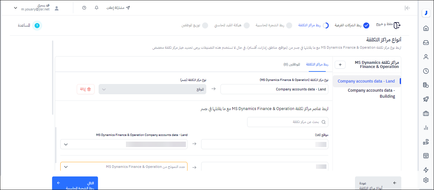Select 'Company accounts data - Building' item
This screenshot has height=190, width=434.
371,93
